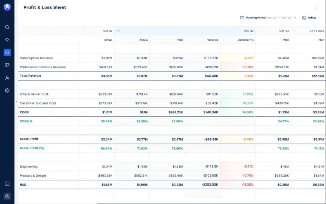Open the user profile icon at bottom
This screenshot has width=326, height=204.
7,196
